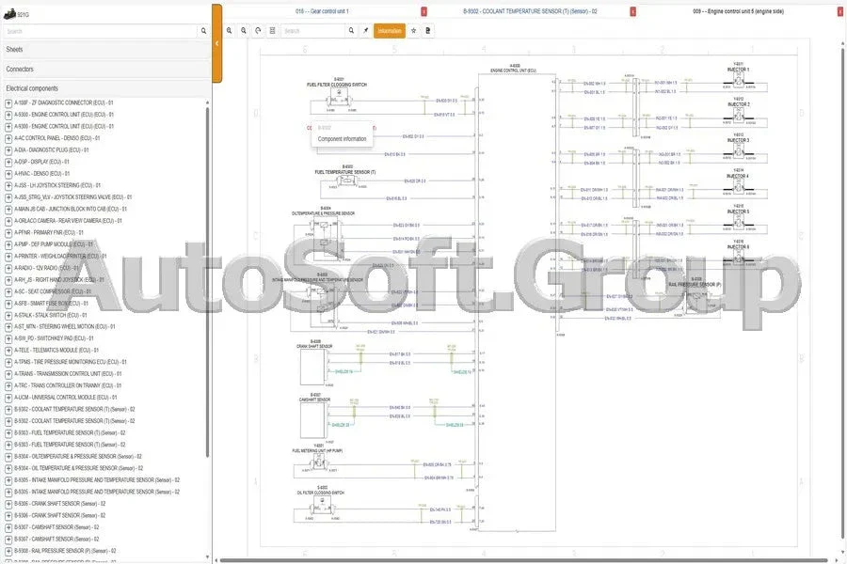Click the fit-to-page icon in diagram toolbar
The image size is (847, 564).
pyautogui.click(x=272, y=31)
